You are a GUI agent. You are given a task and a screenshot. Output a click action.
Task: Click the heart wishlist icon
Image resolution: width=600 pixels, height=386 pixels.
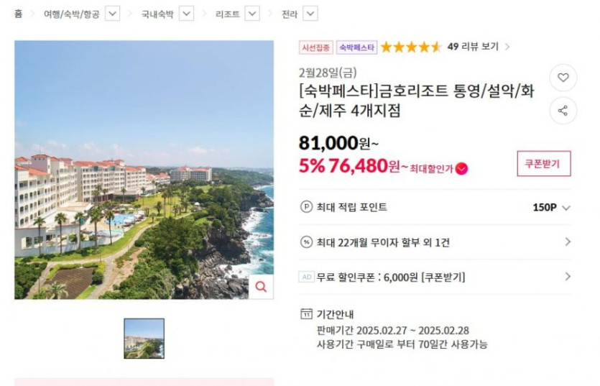(563, 78)
